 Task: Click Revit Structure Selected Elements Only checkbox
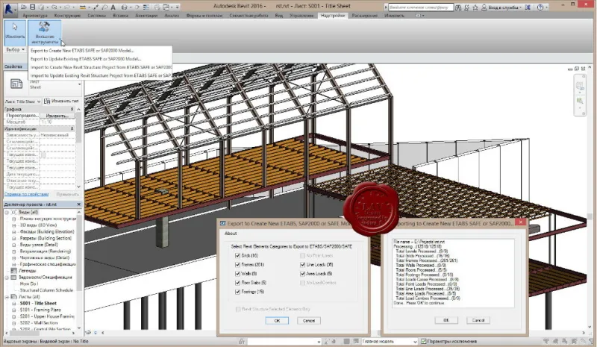238,309
